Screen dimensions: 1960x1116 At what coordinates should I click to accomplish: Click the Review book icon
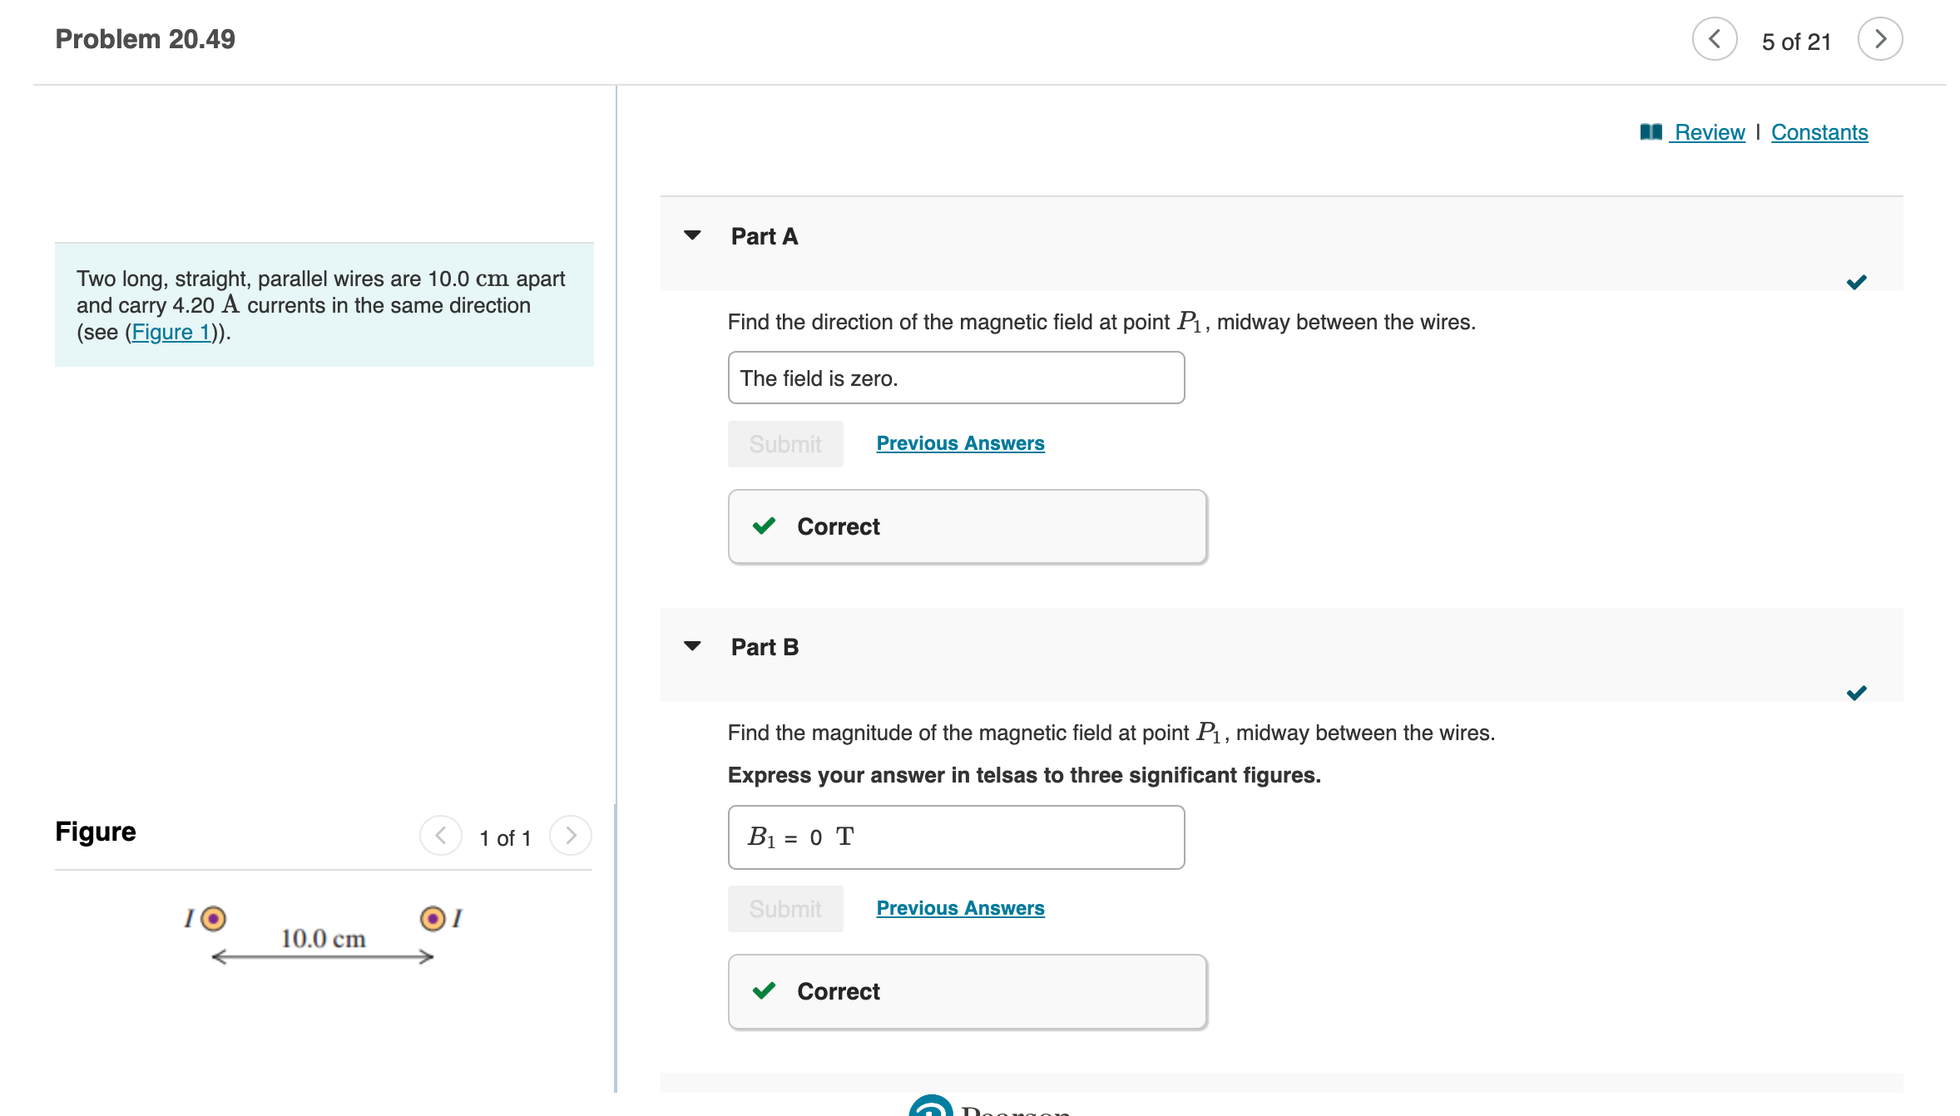(x=1651, y=132)
